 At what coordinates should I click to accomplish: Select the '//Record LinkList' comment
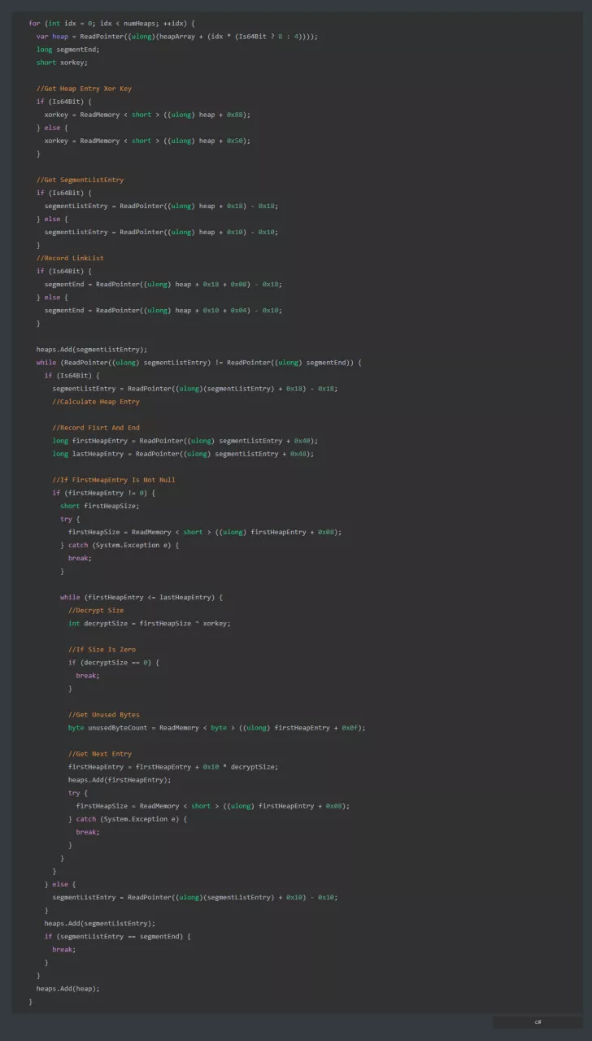click(x=70, y=258)
